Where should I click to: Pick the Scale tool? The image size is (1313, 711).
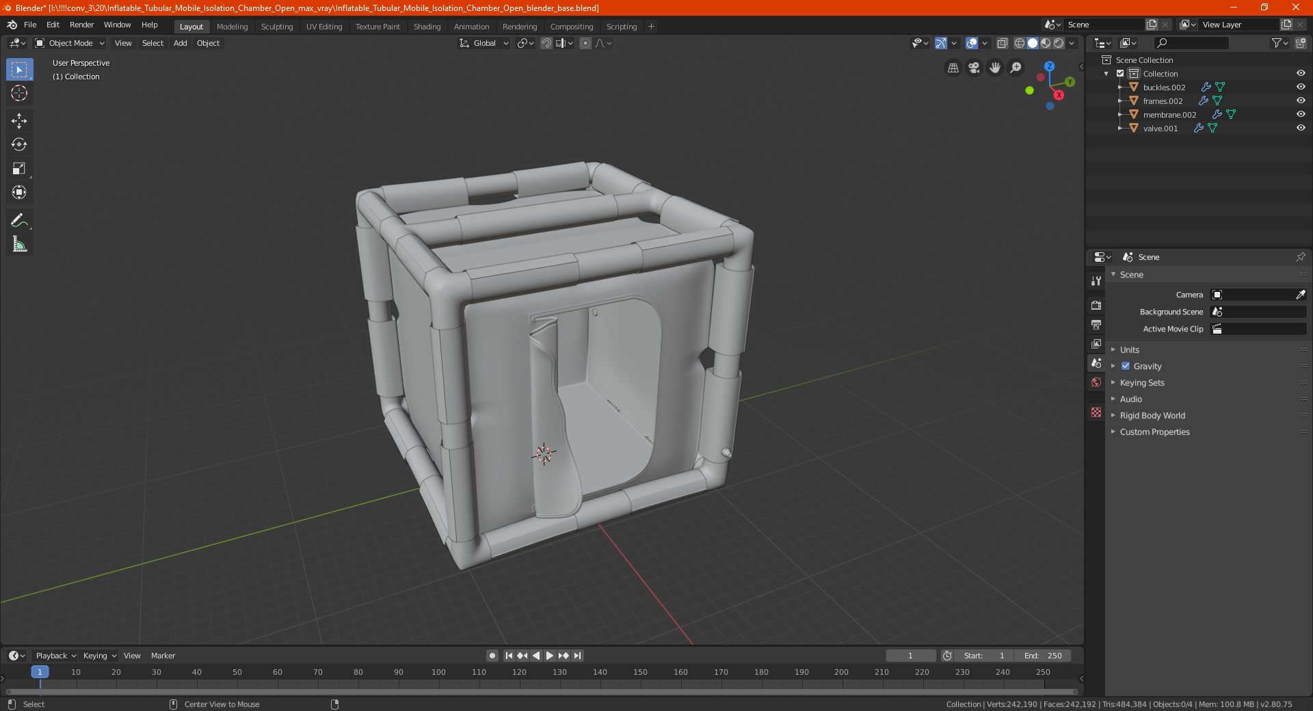tap(19, 168)
